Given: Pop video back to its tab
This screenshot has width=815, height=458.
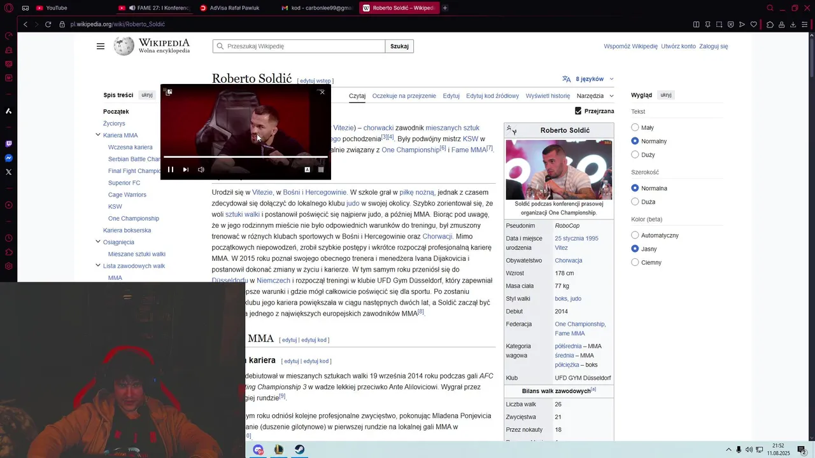Looking at the screenshot, I should point(169,92).
